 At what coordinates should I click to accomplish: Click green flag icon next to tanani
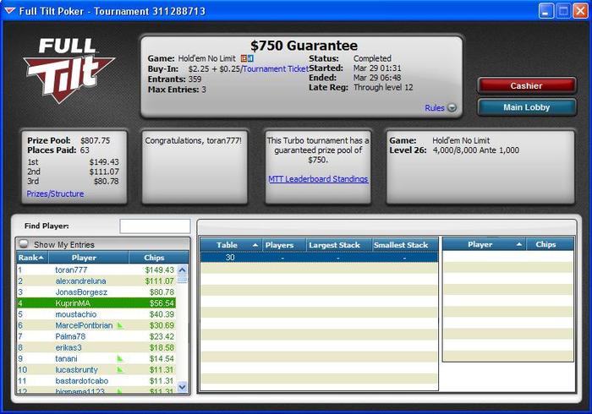pyautogui.click(x=120, y=358)
